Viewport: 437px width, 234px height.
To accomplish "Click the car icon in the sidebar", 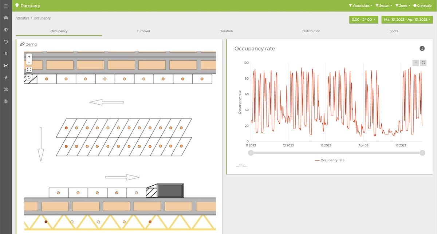I will (x=6, y=18).
